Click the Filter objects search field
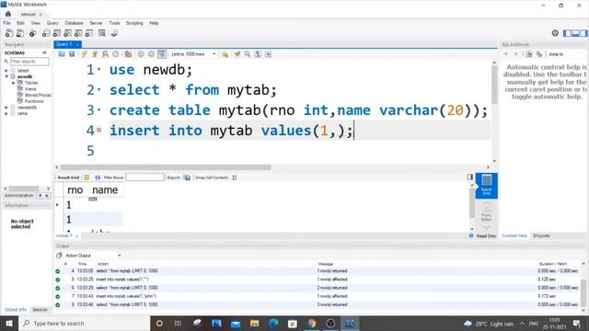589x331 pixels. point(29,62)
